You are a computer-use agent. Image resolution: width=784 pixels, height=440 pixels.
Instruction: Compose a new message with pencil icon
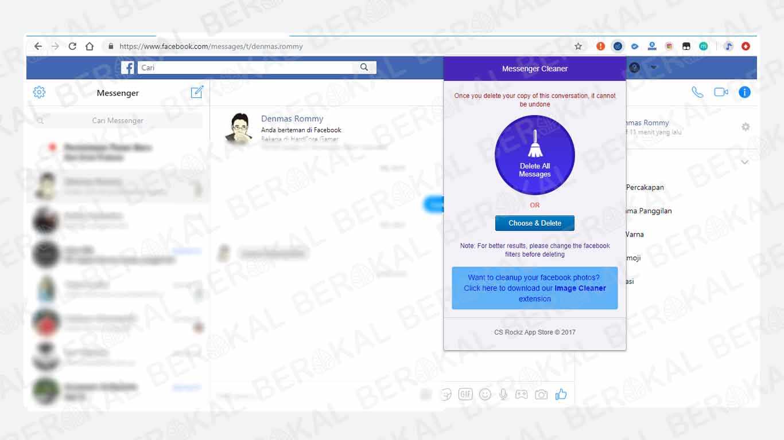point(197,92)
